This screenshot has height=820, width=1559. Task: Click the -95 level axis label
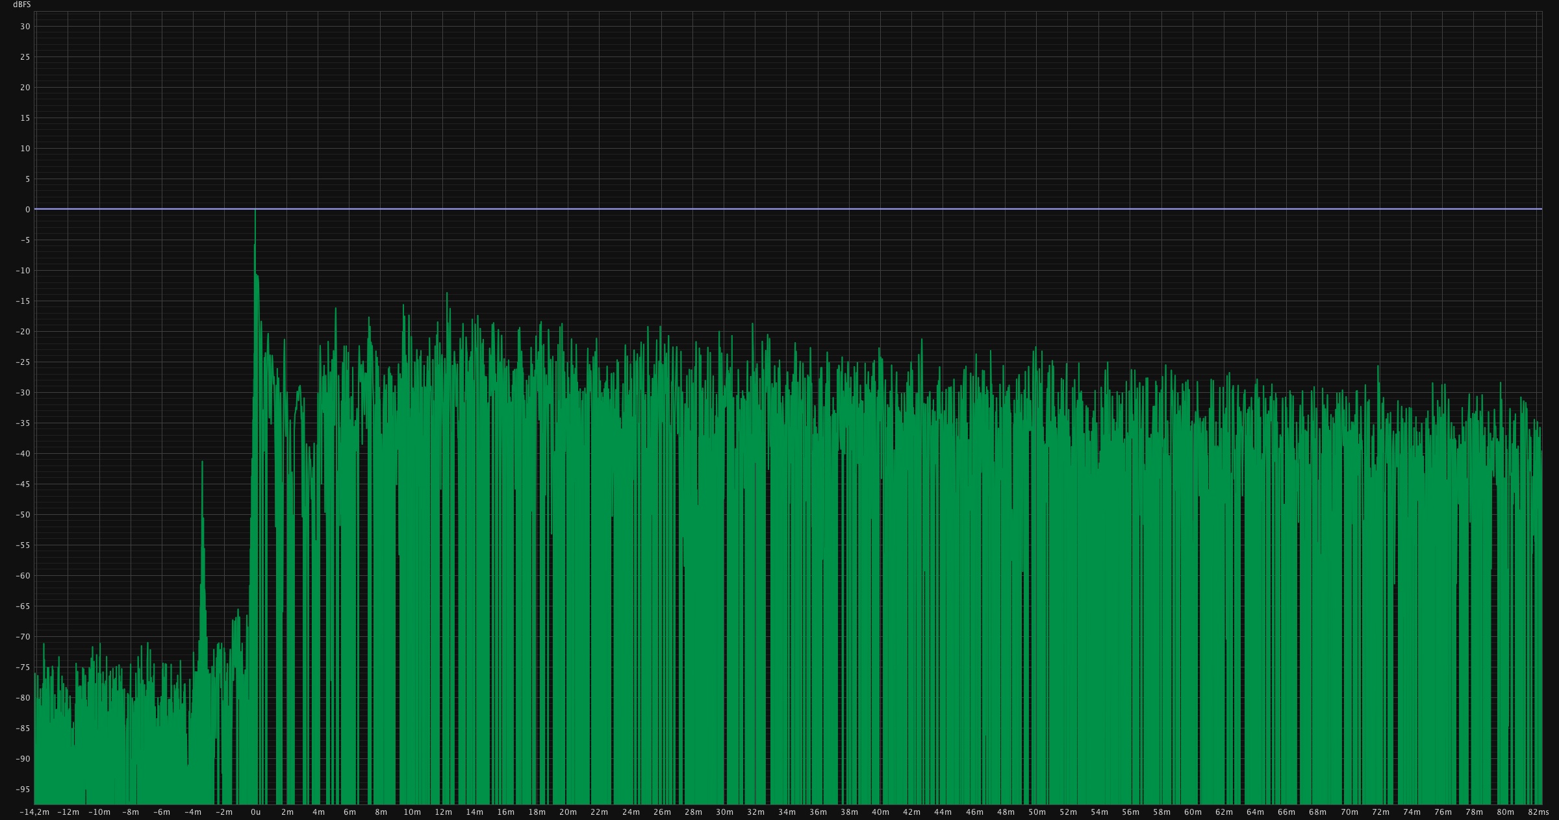(x=23, y=789)
